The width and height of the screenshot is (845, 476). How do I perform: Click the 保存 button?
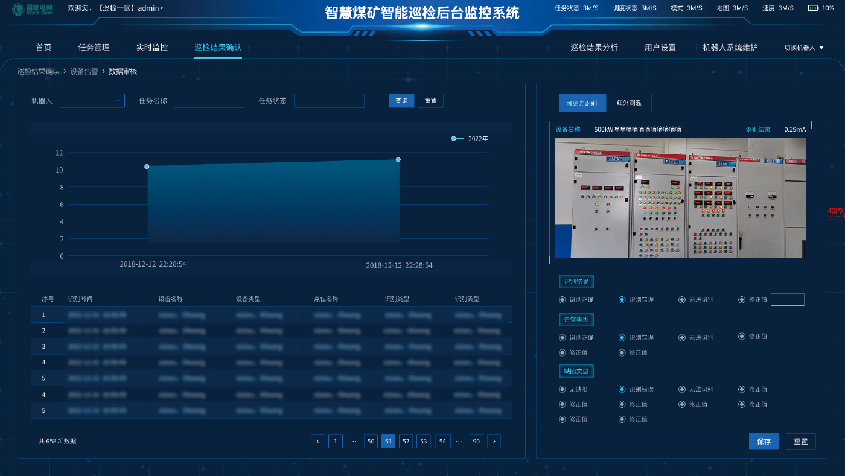pos(764,442)
